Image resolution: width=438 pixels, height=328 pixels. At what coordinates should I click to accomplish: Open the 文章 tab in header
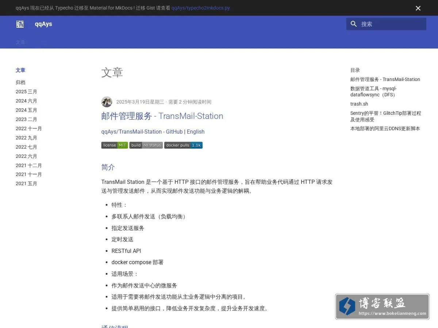pos(20,42)
